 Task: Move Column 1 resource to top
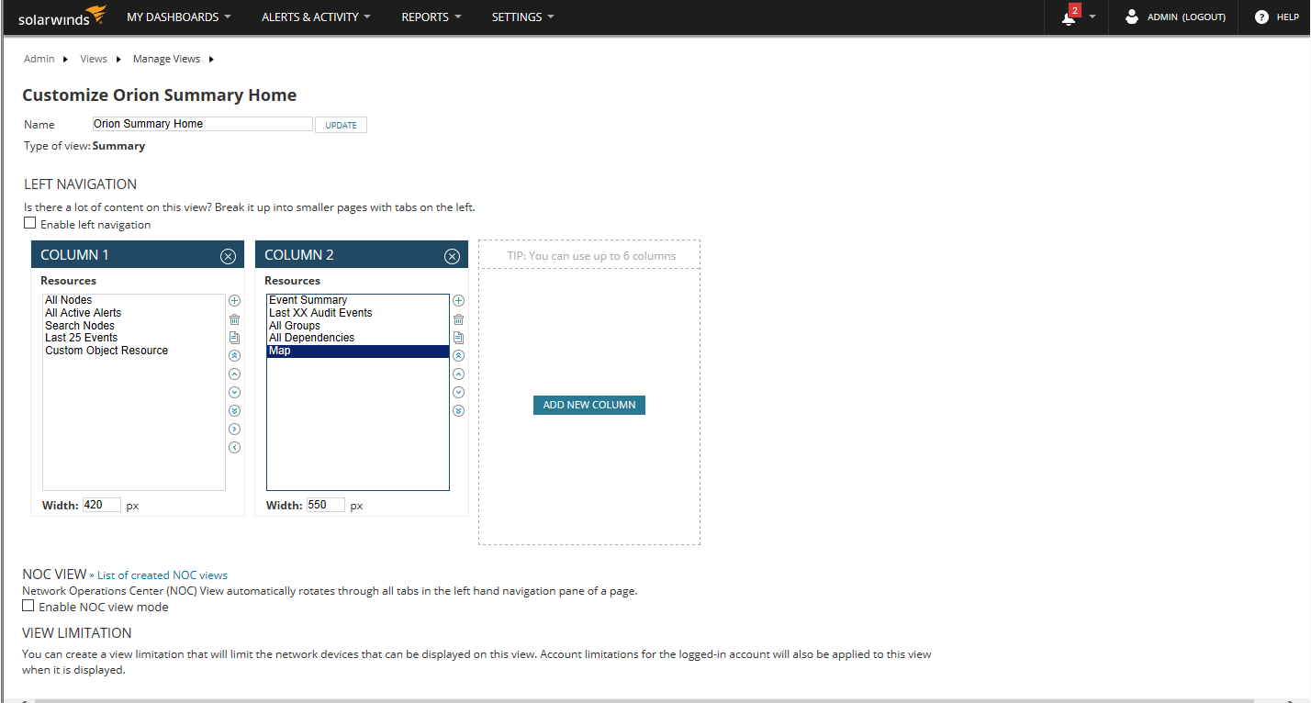point(234,355)
